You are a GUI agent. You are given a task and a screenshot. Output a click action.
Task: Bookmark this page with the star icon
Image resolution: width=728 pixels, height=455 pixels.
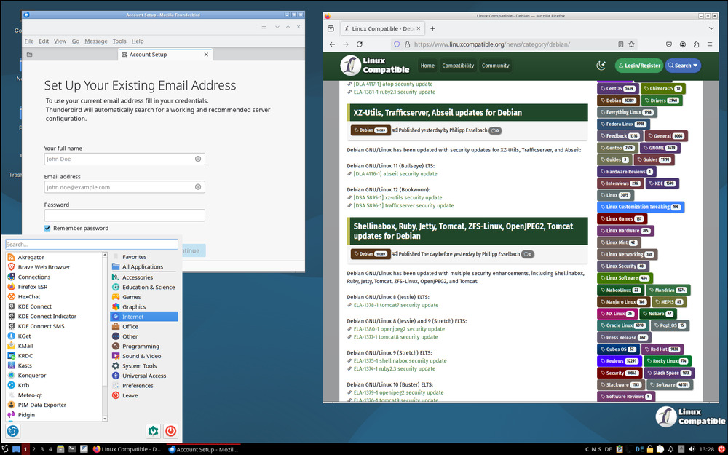pyautogui.click(x=631, y=44)
